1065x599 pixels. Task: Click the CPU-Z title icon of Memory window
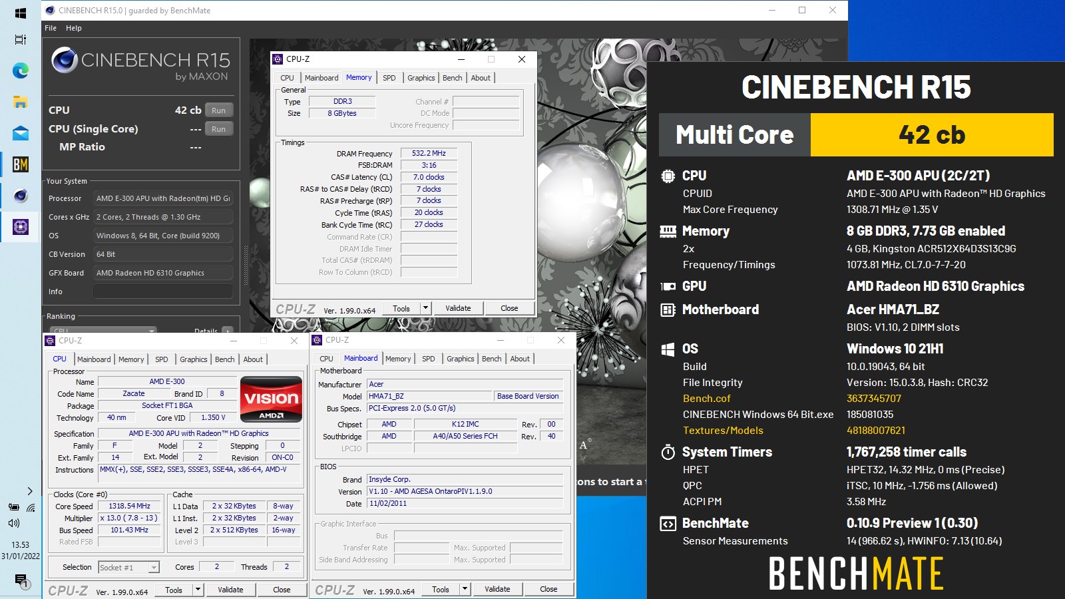point(278,59)
